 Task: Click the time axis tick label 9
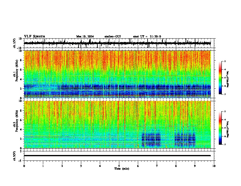(x=195, y=166)
